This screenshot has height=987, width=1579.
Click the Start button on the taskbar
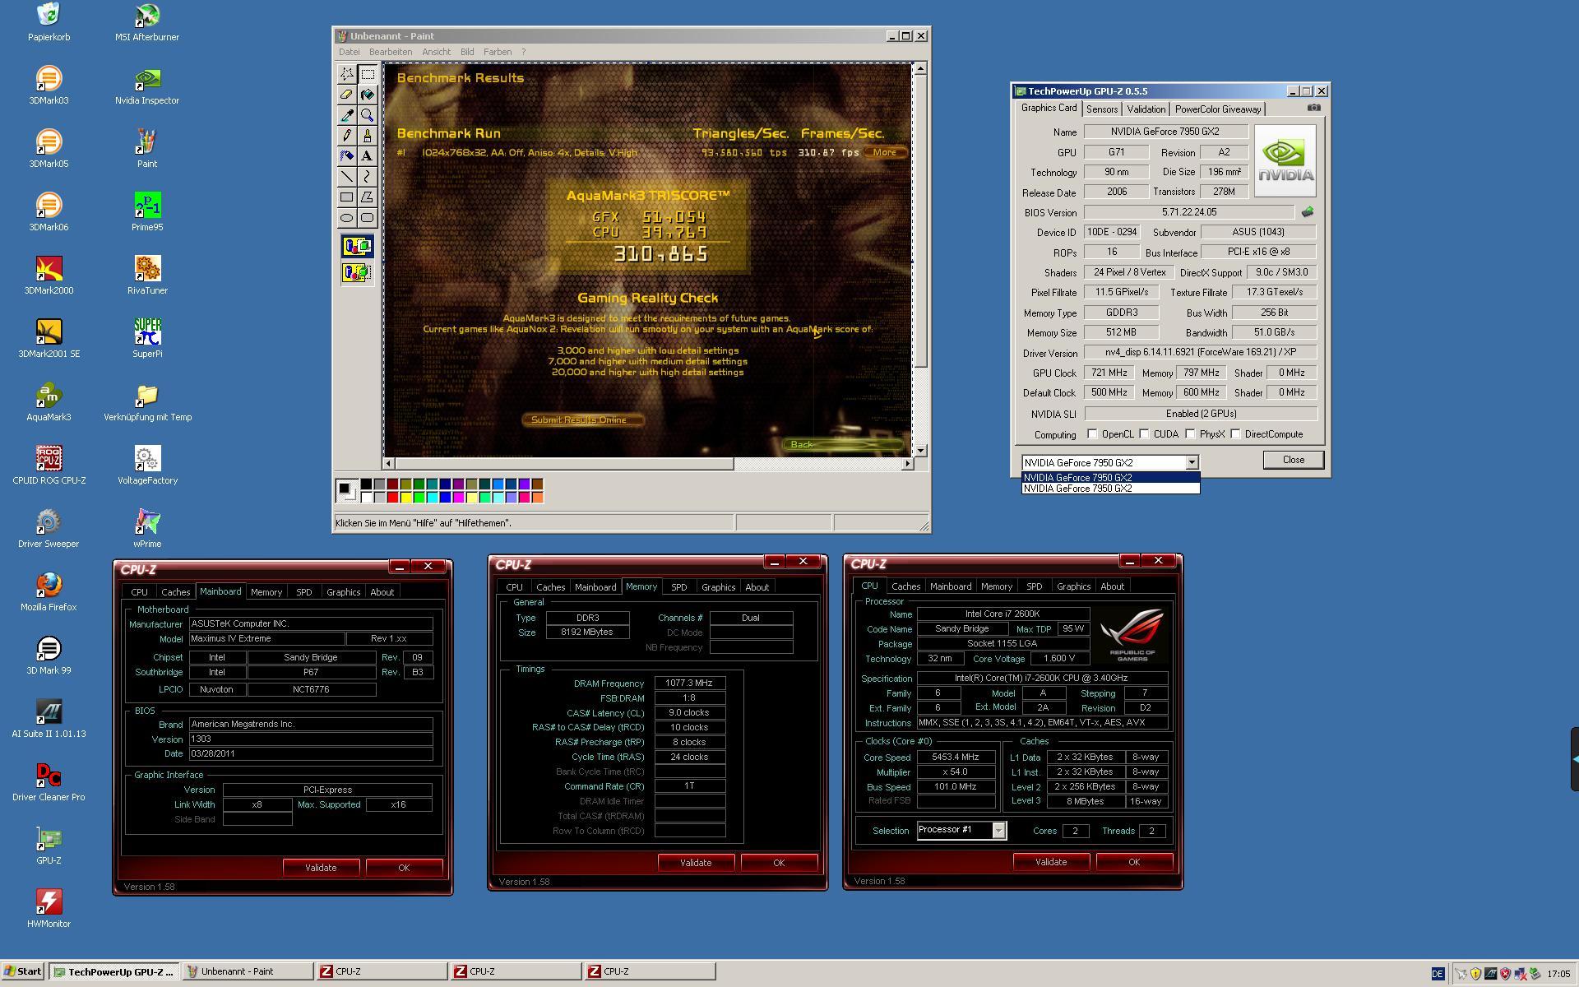click(23, 971)
